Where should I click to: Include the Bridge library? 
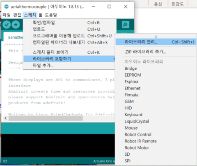156,68
